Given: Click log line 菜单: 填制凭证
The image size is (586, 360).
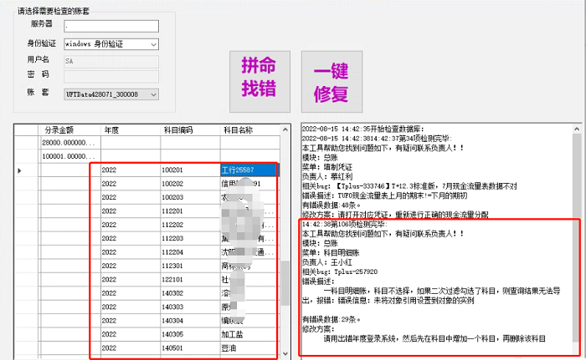Looking at the screenshot, I should coord(327,167).
